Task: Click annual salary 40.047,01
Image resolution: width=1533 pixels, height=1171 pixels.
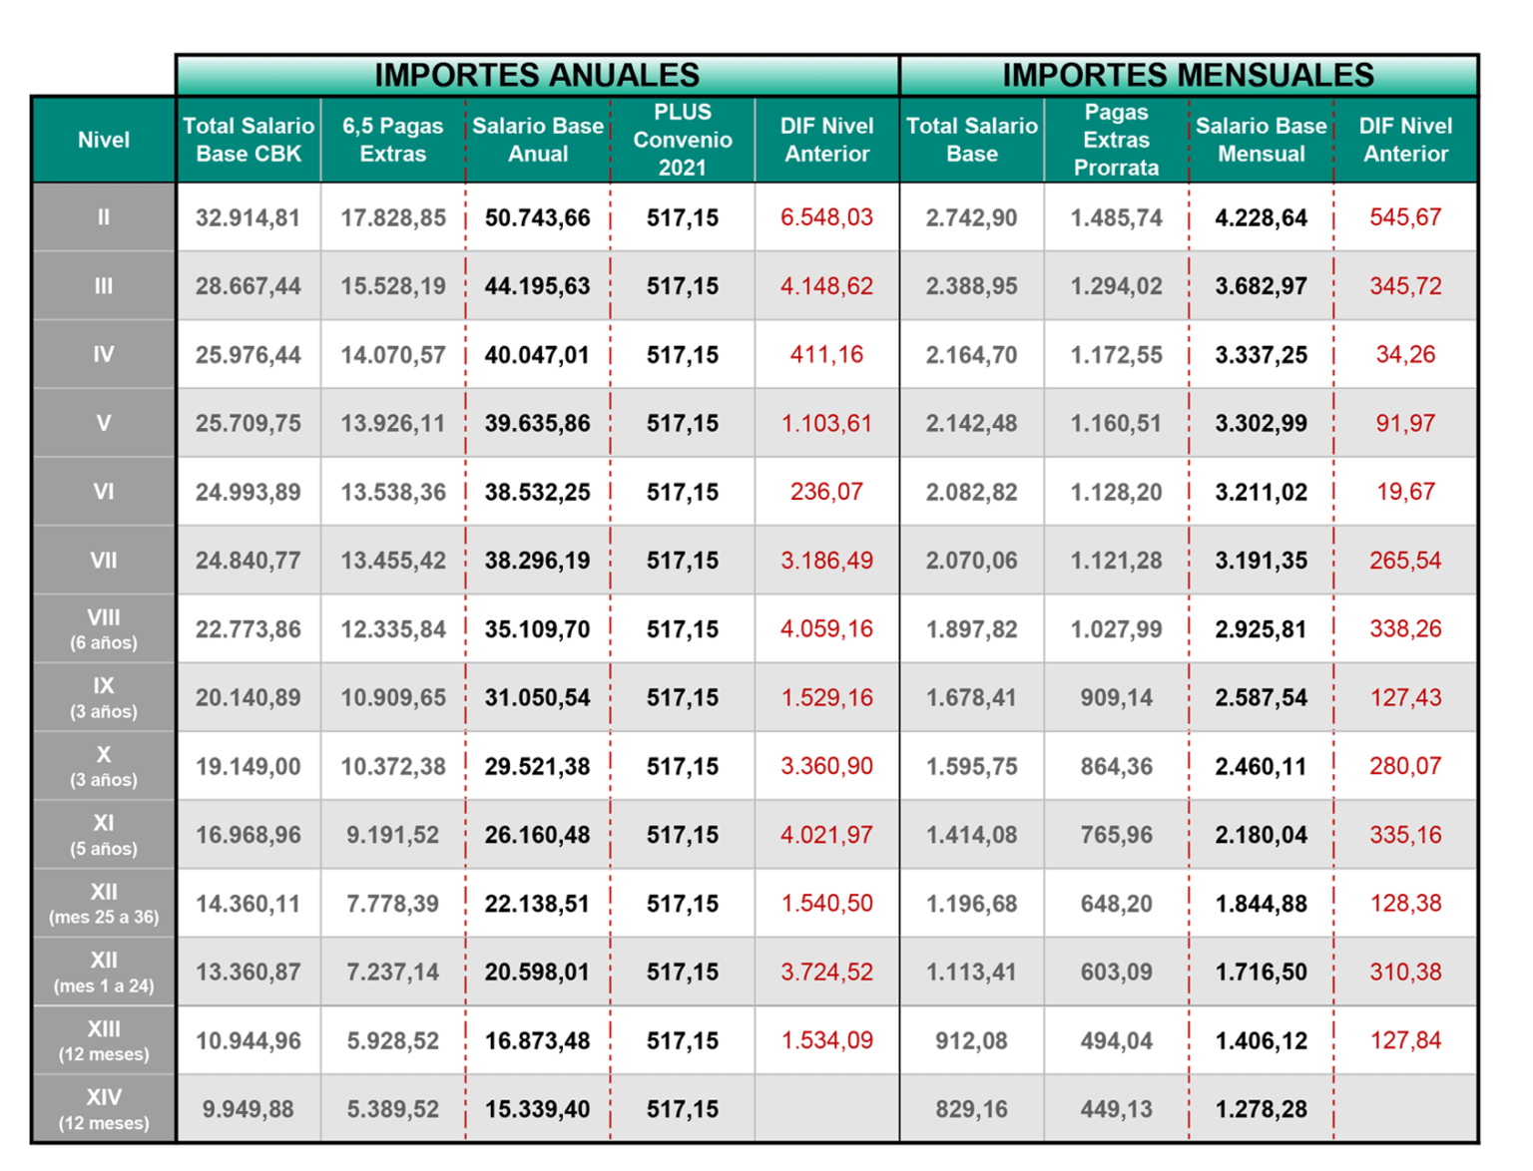Action: point(538,355)
